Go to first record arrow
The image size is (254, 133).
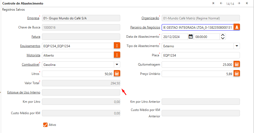[213, 3]
